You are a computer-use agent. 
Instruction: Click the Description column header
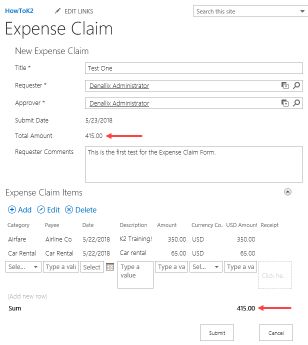click(133, 225)
